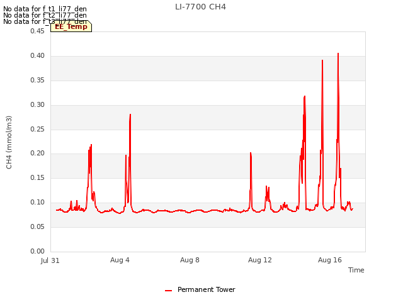Click the 0.28 peak after Aug 4
Image resolution: width=403 pixels, height=302 pixels.
coord(130,115)
